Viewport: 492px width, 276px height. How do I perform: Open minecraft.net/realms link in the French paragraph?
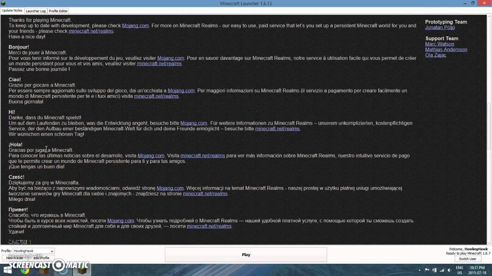(x=159, y=64)
